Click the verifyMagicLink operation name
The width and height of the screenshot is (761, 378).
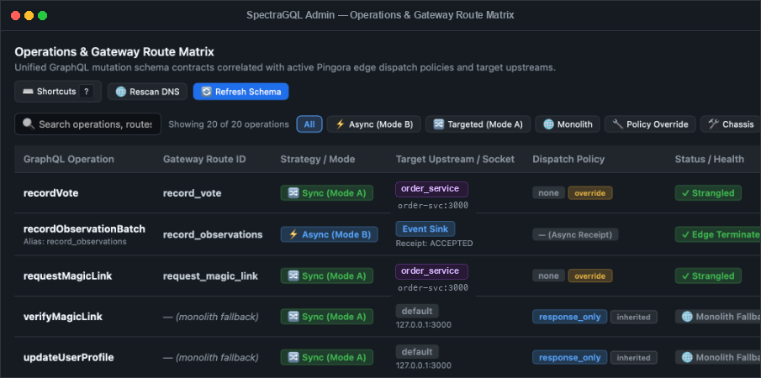(x=63, y=317)
